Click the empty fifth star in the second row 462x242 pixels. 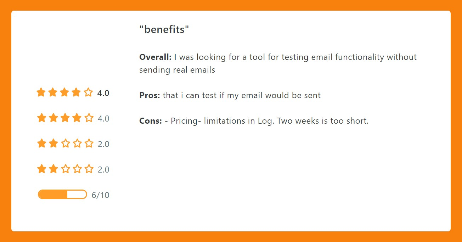[x=89, y=118]
